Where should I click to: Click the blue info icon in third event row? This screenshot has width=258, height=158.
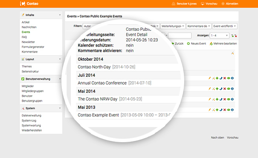tap(232, 99)
